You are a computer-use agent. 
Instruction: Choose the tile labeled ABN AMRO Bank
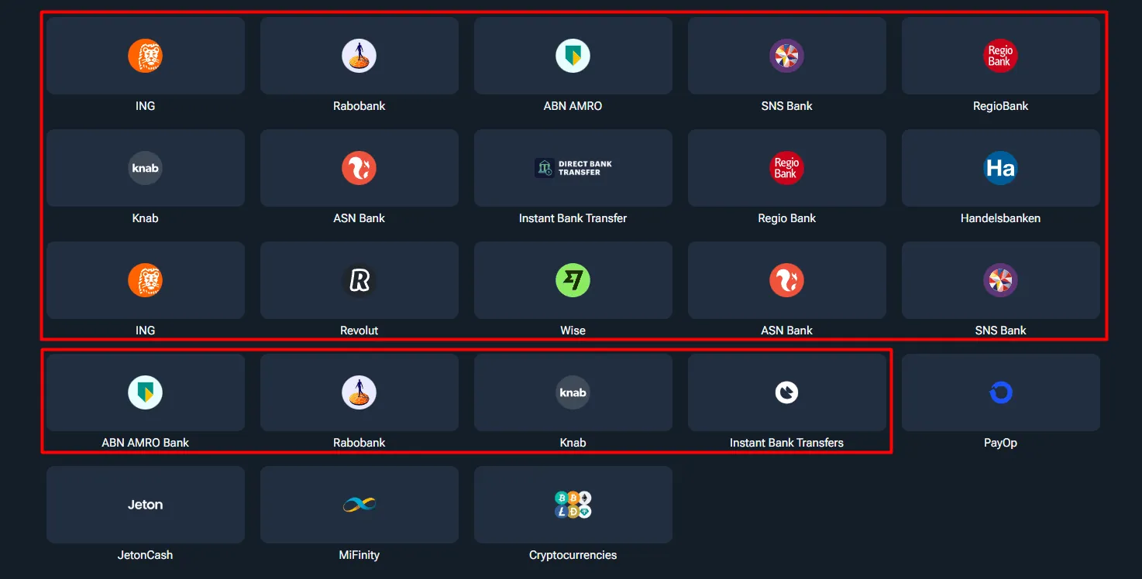pyautogui.click(x=145, y=392)
